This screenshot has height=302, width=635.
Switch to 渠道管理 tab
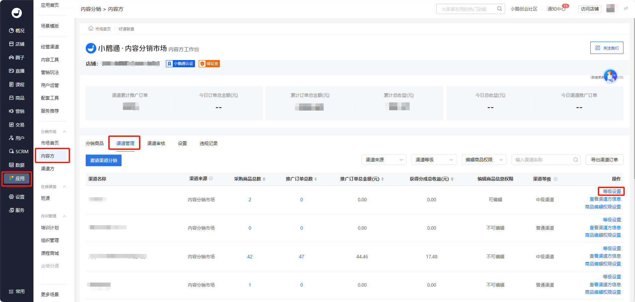point(125,143)
